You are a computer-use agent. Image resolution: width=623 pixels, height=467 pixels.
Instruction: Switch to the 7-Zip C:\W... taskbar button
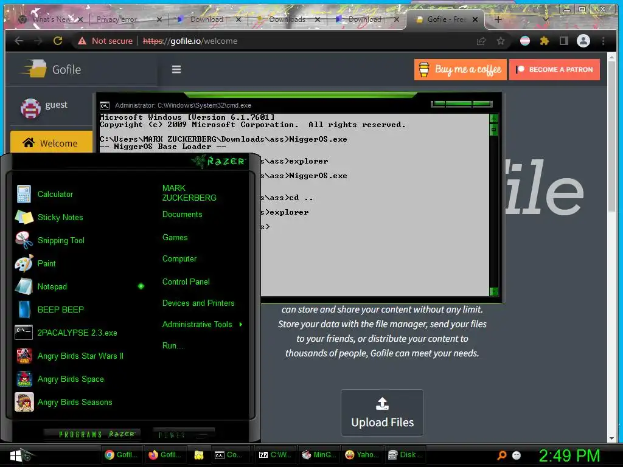275,455
